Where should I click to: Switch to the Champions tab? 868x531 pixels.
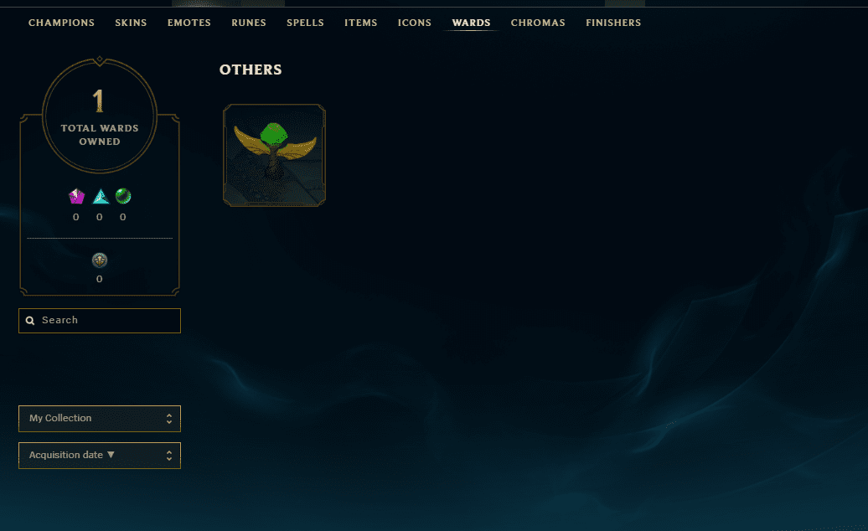tap(61, 23)
